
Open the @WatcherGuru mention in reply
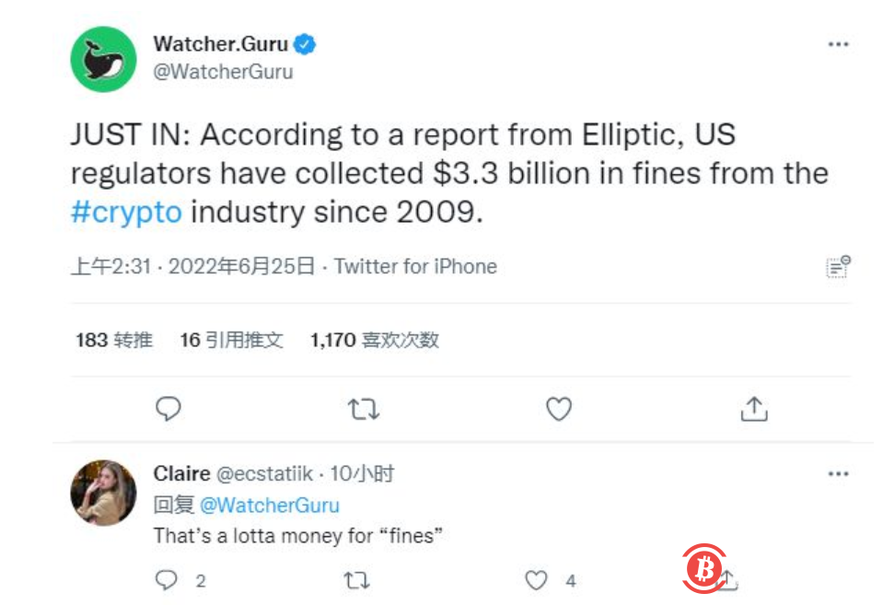269,505
